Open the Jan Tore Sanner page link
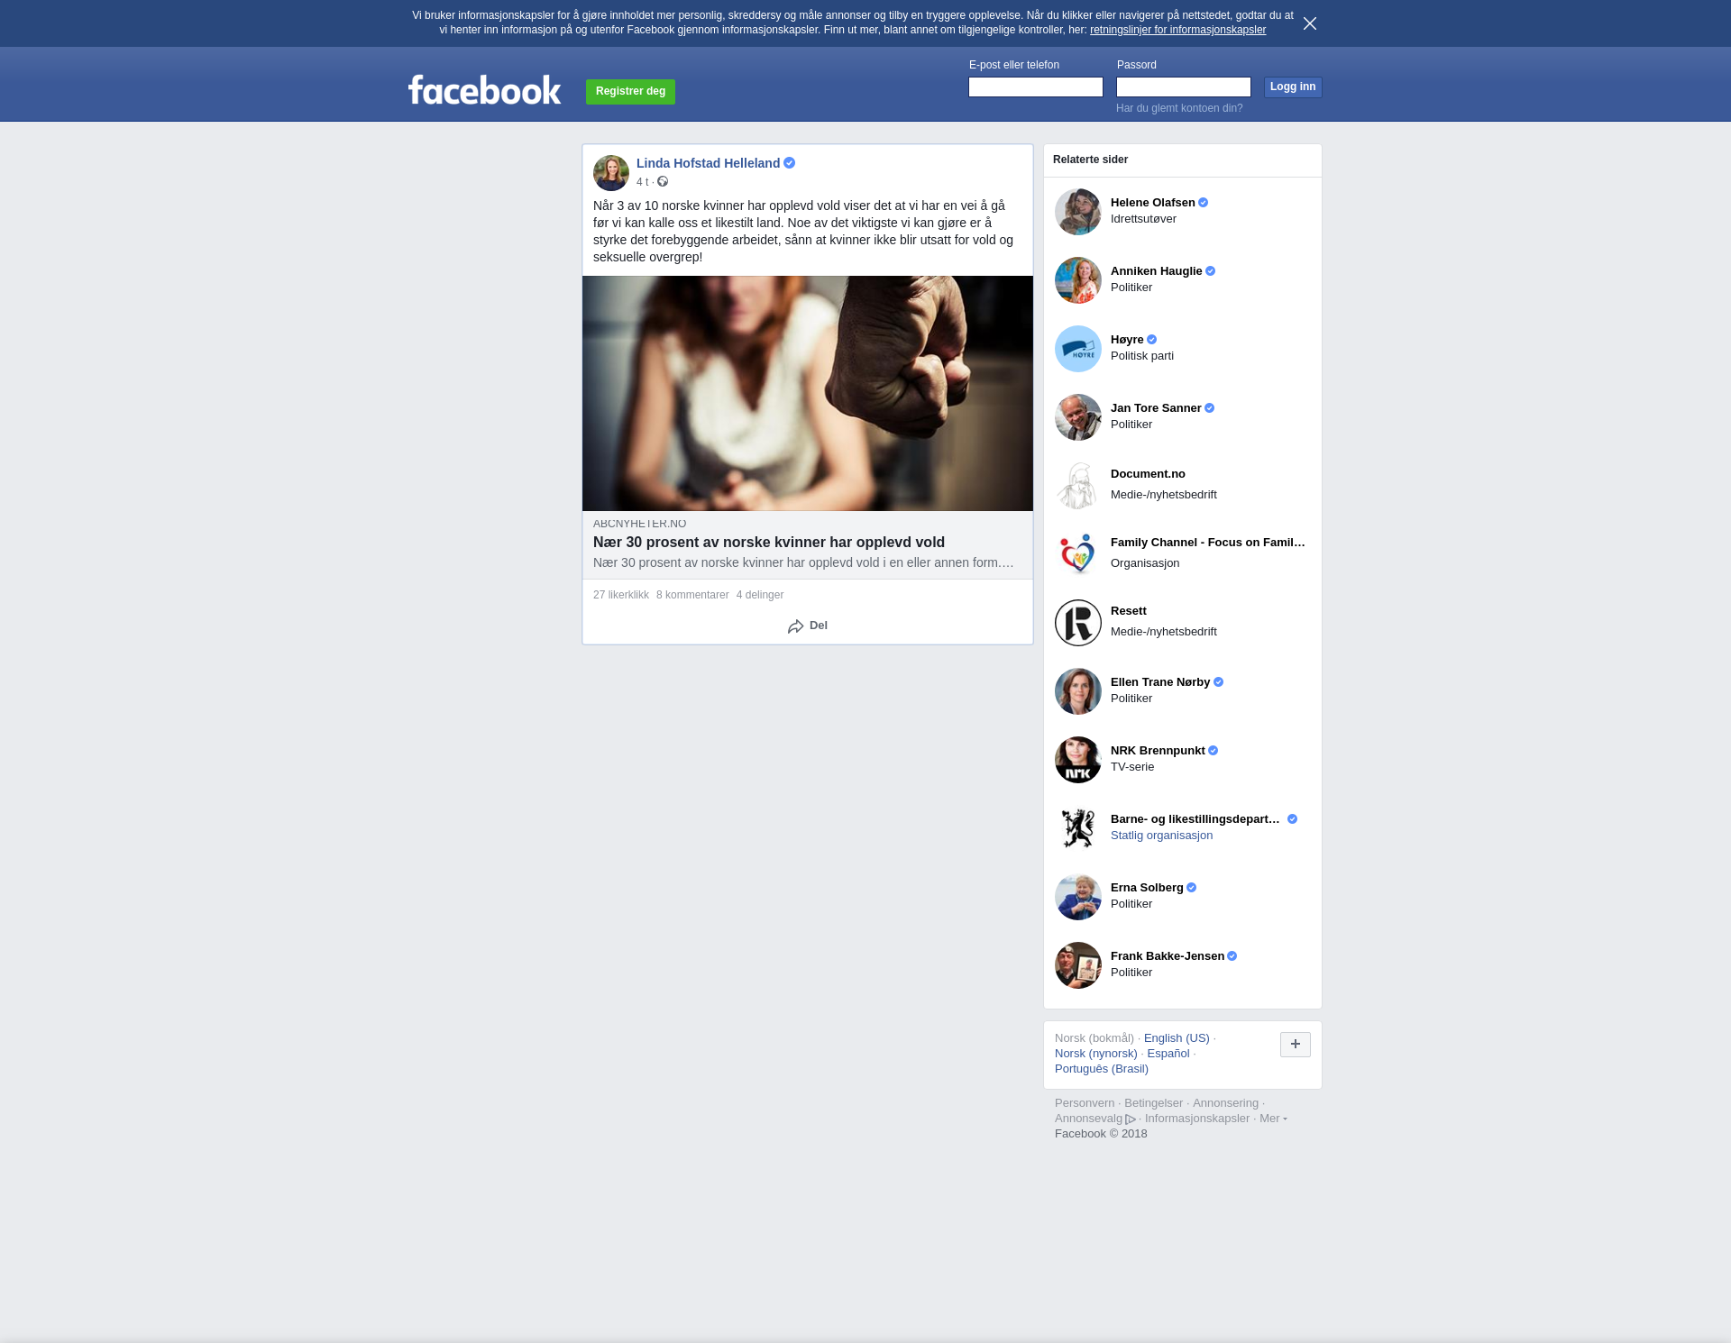 coord(1156,408)
